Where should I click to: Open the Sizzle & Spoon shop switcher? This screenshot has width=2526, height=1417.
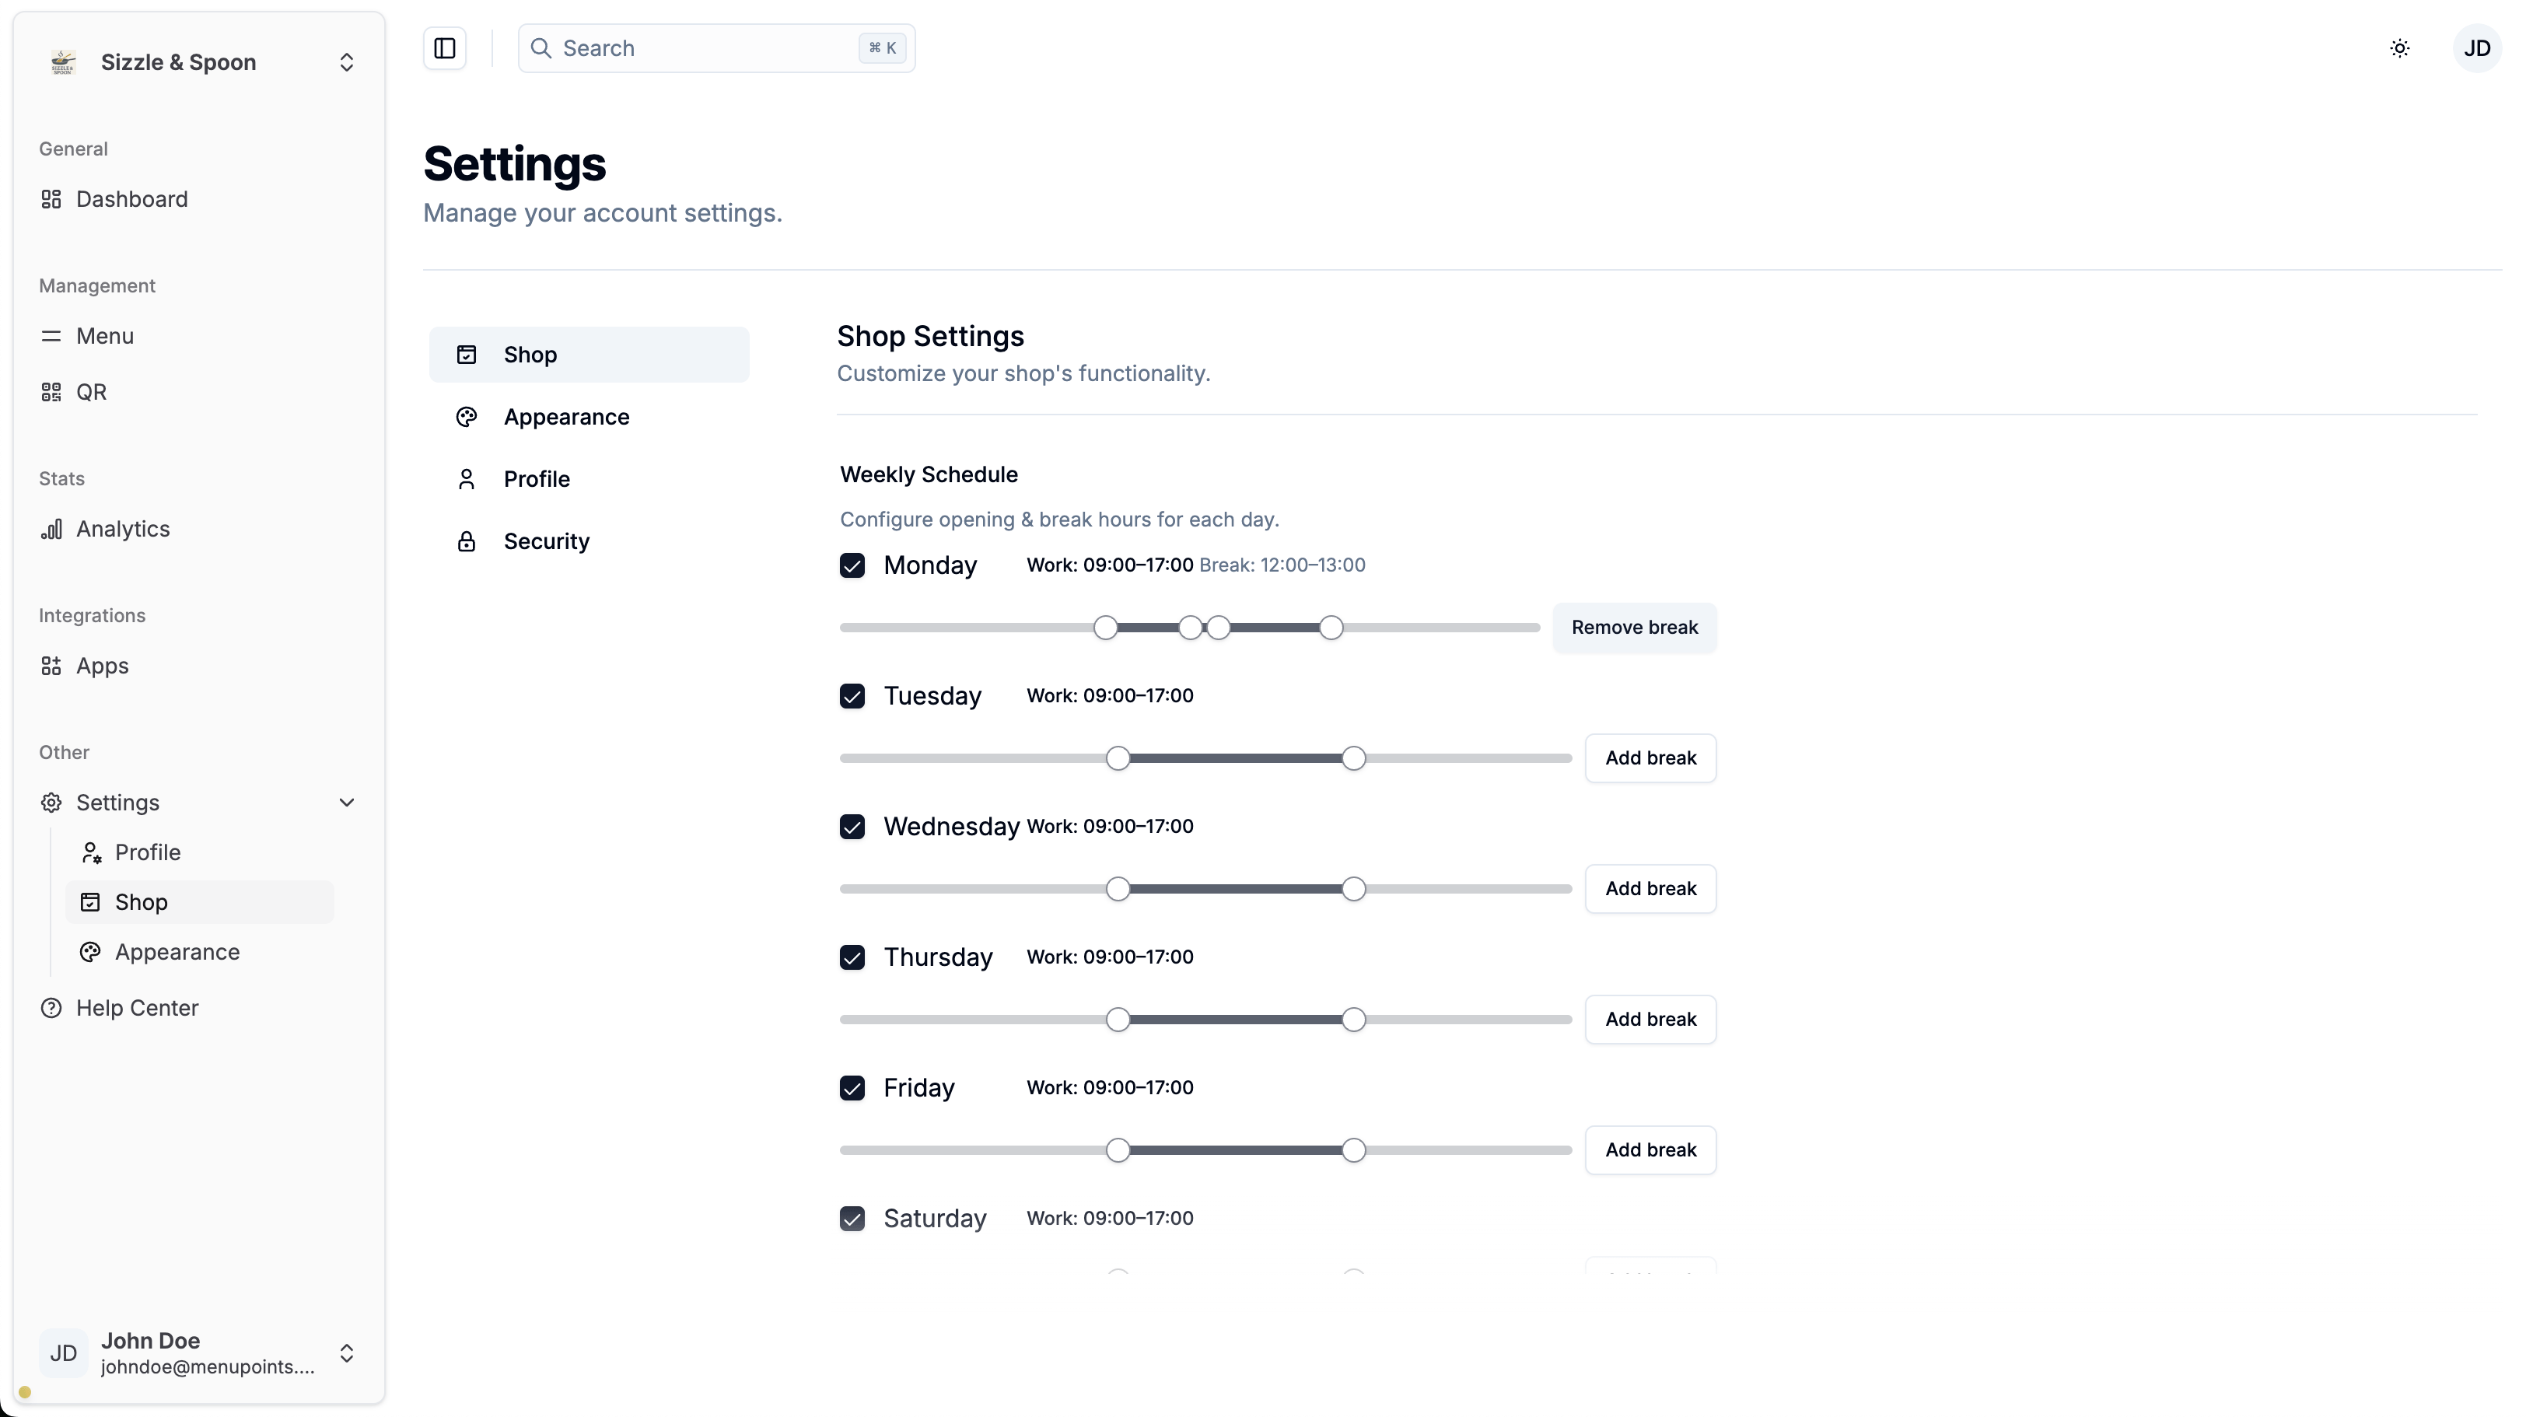(x=199, y=63)
